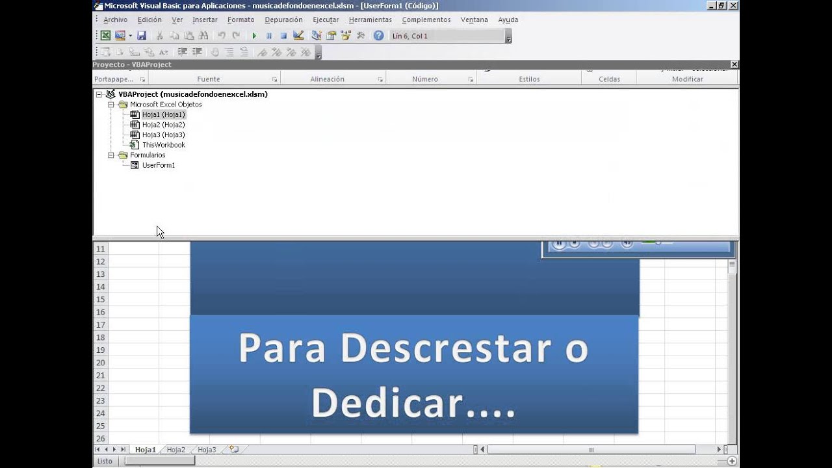This screenshot has width=832, height=468.
Task: Run the macro with the green play icon
Action: click(x=254, y=36)
